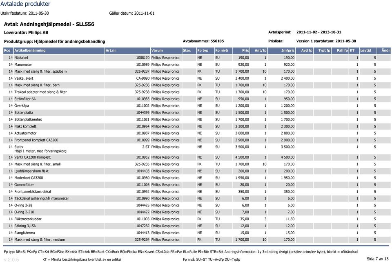Viewport: 392px width, 262px height.
Task: Click the "Sida 7 av 13" page indicator
Action: click(x=378, y=259)
